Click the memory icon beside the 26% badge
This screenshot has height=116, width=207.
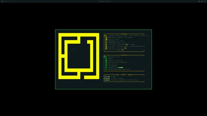point(106,48)
